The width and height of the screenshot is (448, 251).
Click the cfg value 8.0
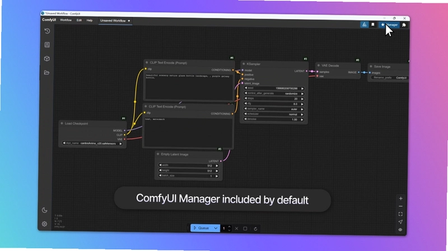click(x=295, y=104)
